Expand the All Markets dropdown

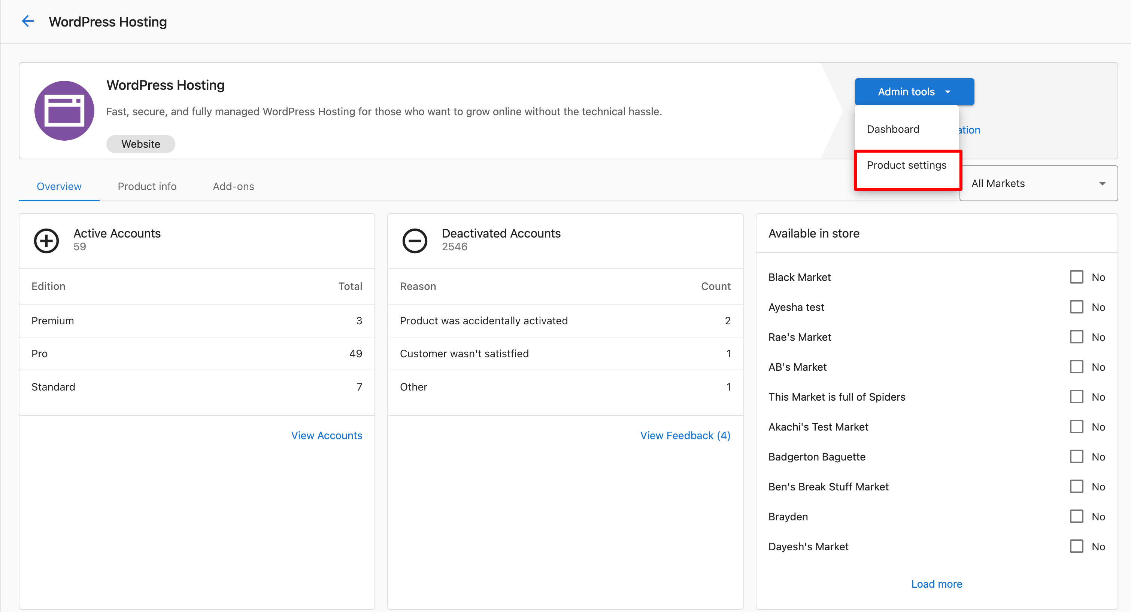click(1038, 183)
